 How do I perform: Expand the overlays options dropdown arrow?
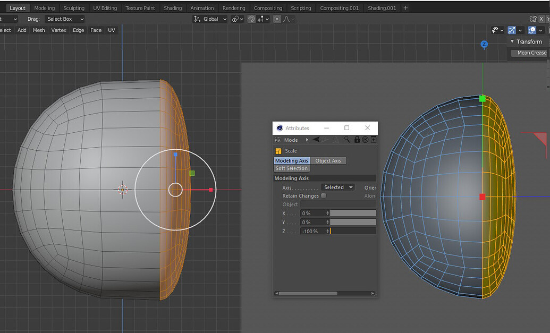pyautogui.click(x=540, y=30)
